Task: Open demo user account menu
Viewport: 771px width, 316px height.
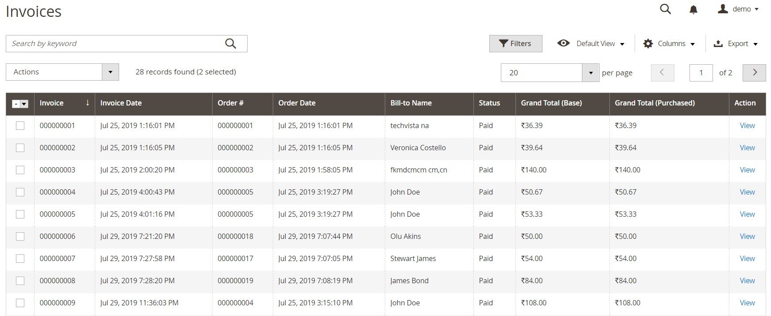Action: click(738, 9)
